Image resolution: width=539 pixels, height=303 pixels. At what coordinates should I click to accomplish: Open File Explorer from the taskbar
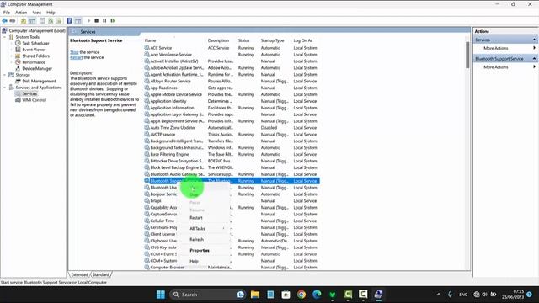point(255,295)
